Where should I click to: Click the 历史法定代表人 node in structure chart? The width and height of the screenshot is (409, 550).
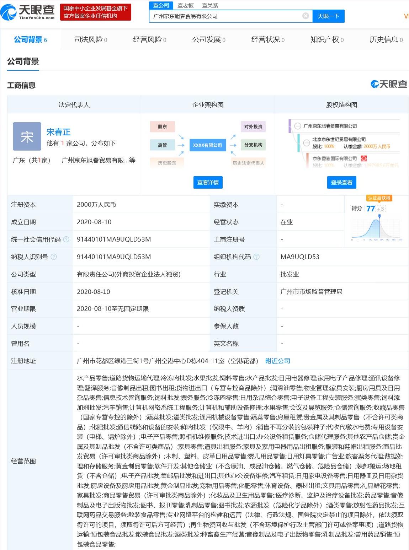click(x=248, y=163)
